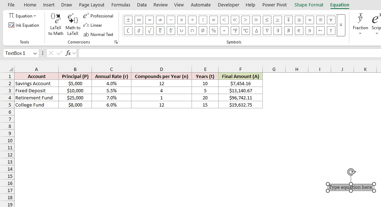Screen dimensions: 381x207
Task: Click the 'Type equation here' text box
Action: coord(351,187)
